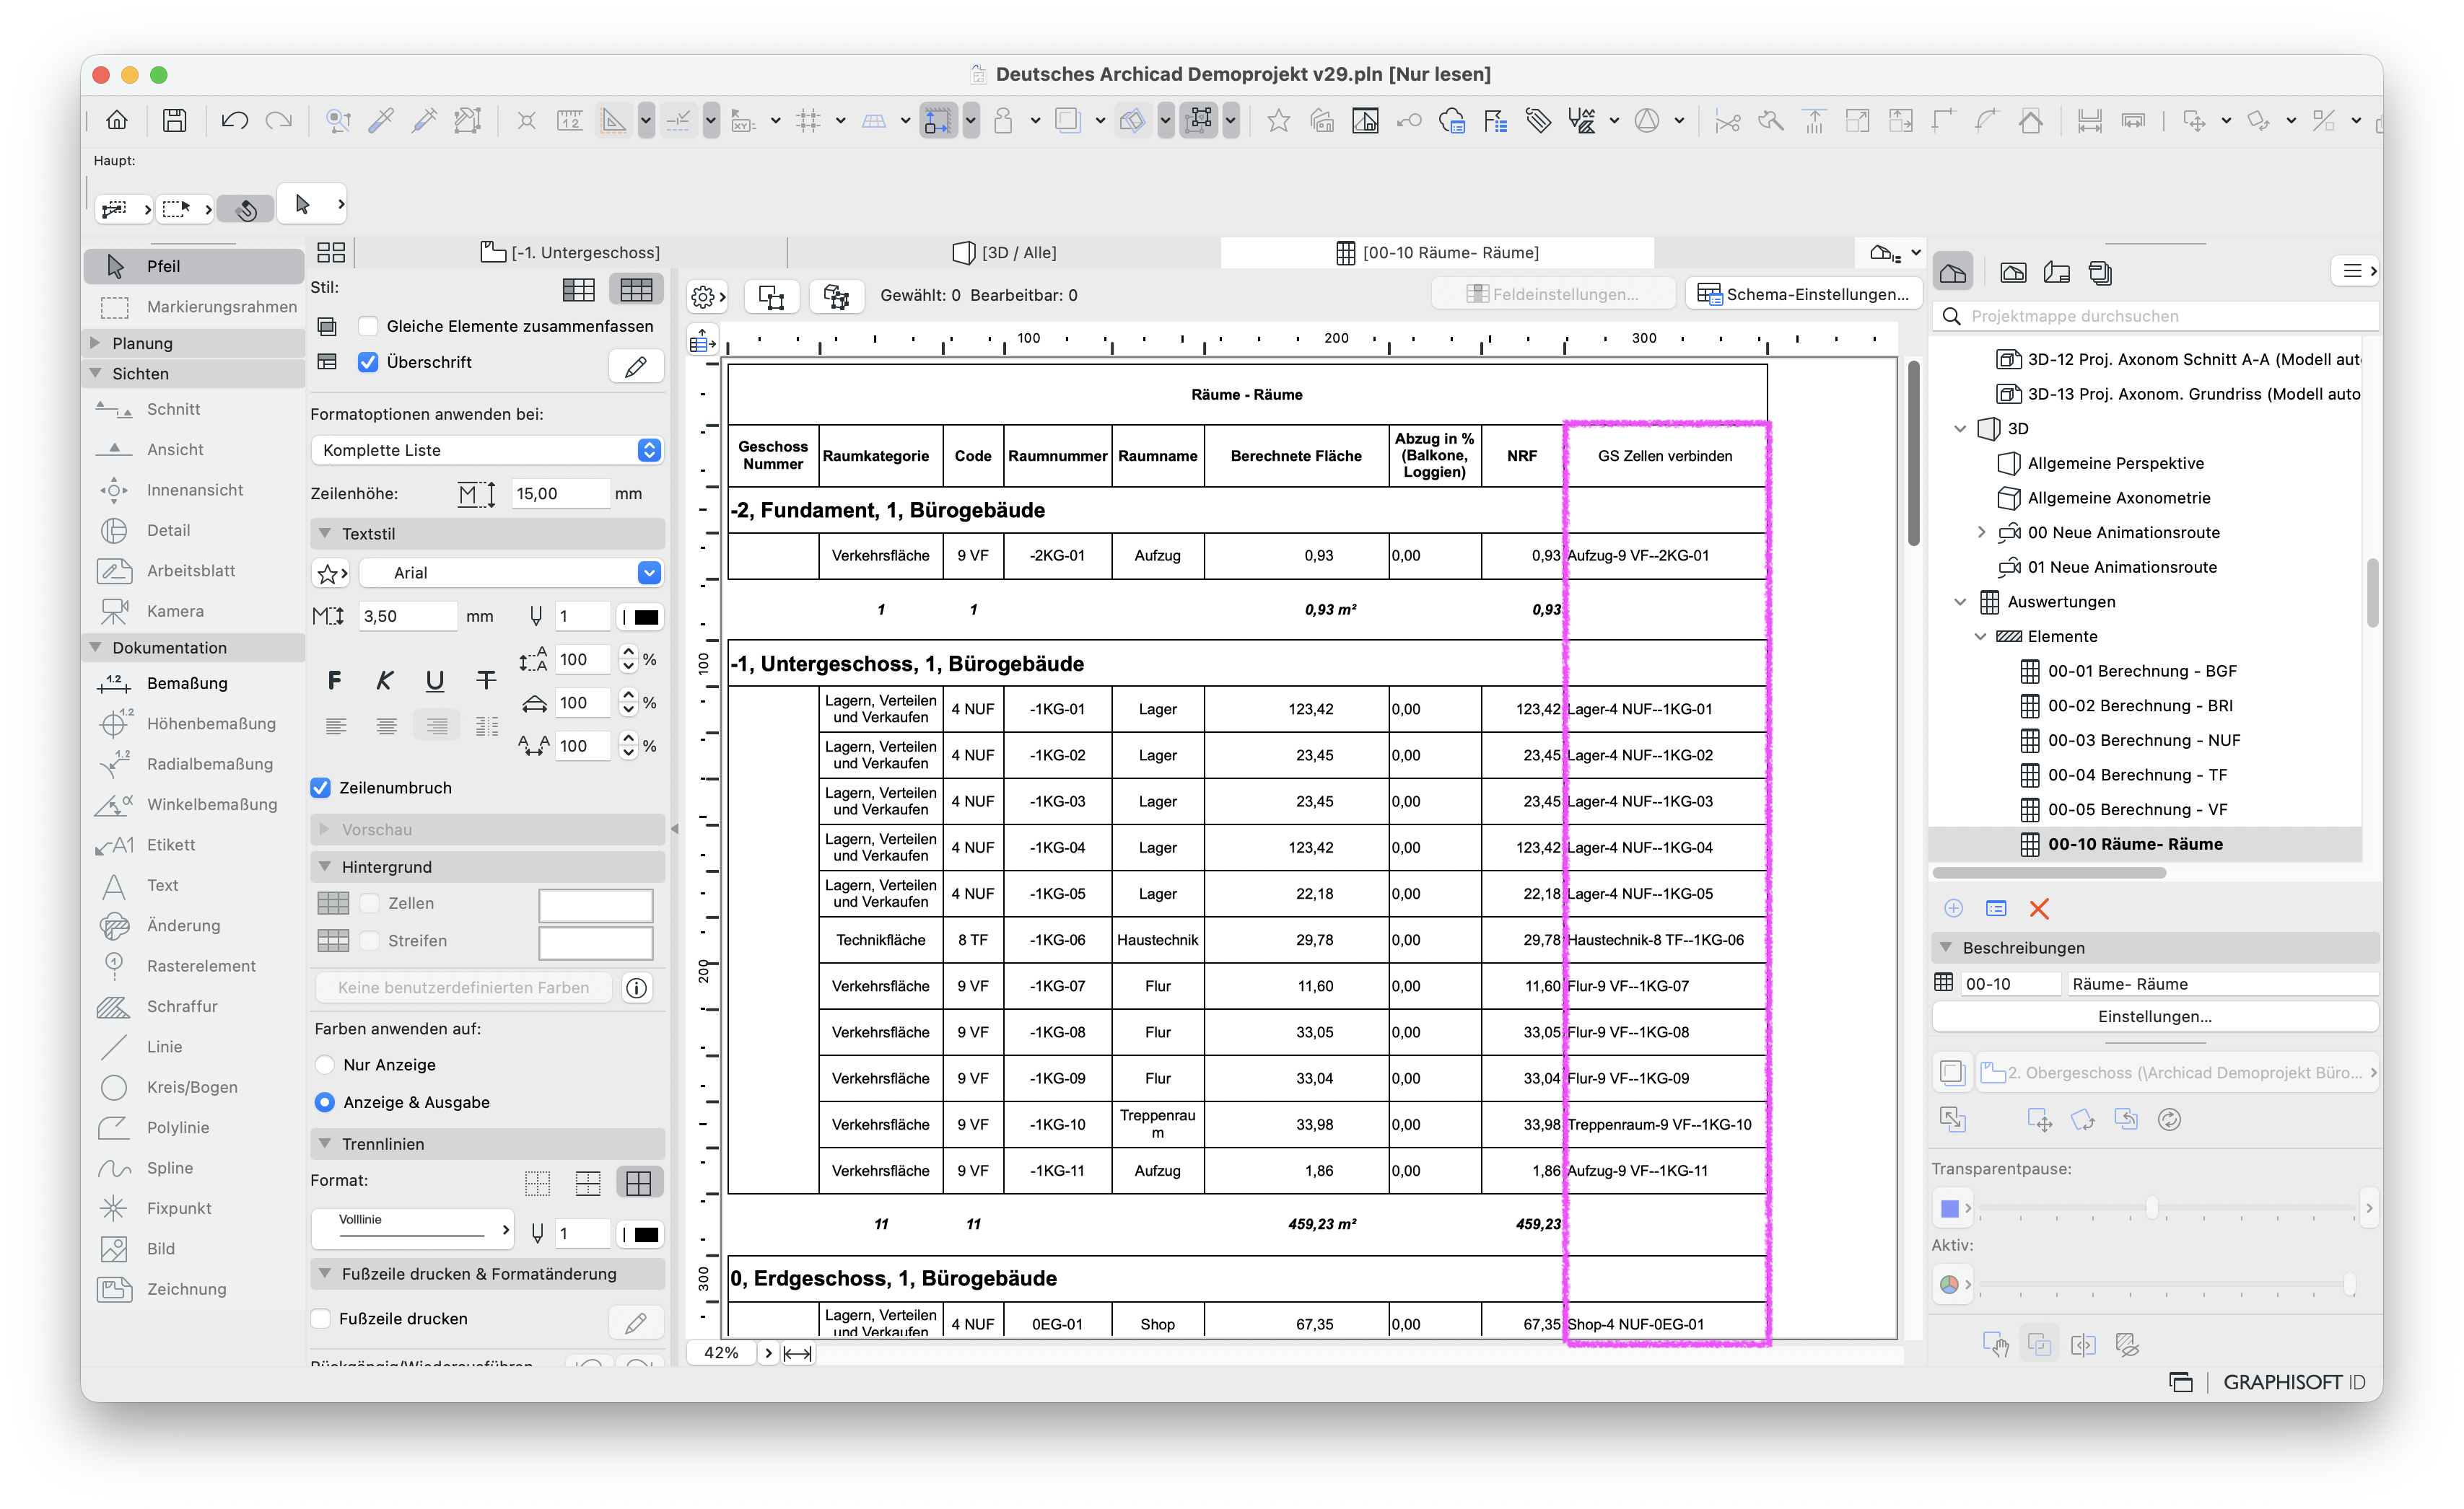This screenshot has height=1509, width=2464.
Task: Switch to the [00-10 Räume- Räume] tab
Action: pyautogui.click(x=1438, y=253)
